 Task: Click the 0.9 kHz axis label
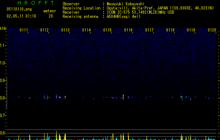tap(3, 80)
